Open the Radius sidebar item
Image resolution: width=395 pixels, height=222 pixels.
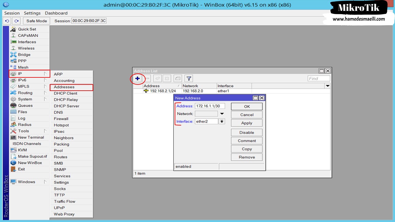click(x=29, y=125)
